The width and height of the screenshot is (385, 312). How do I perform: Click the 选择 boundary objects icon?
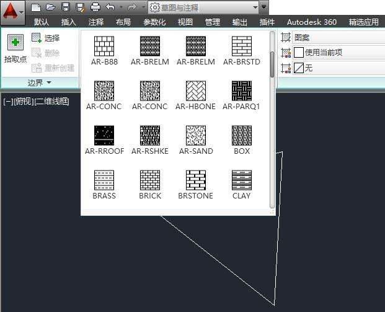tap(37, 38)
